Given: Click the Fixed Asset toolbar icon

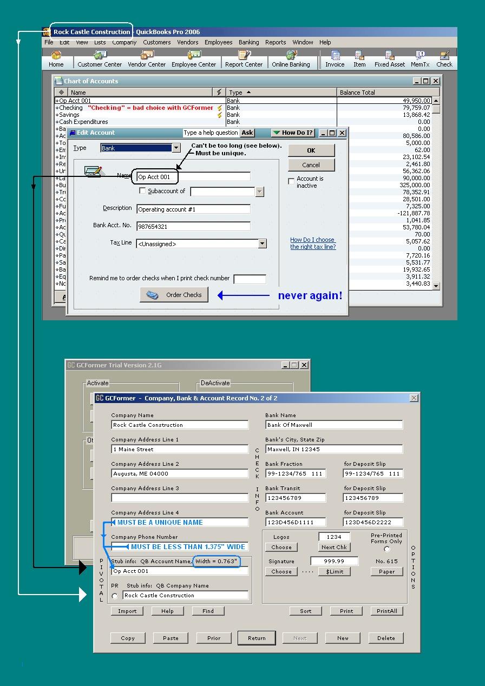Looking at the screenshot, I should pyautogui.click(x=390, y=59).
